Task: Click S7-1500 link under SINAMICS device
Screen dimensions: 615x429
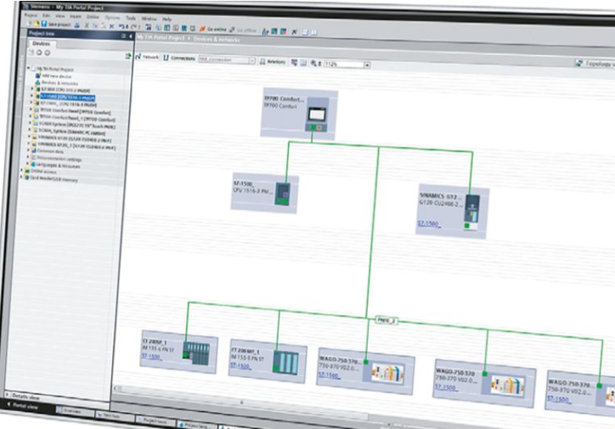Action: pos(429,224)
